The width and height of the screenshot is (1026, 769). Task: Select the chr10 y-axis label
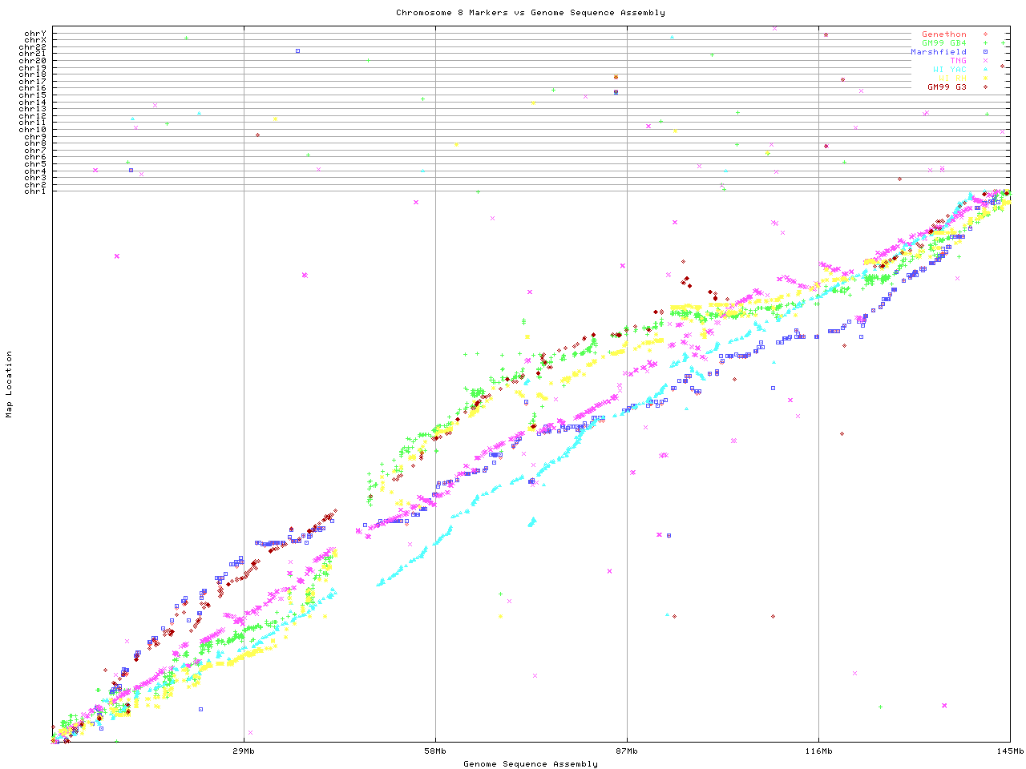[x=33, y=130]
